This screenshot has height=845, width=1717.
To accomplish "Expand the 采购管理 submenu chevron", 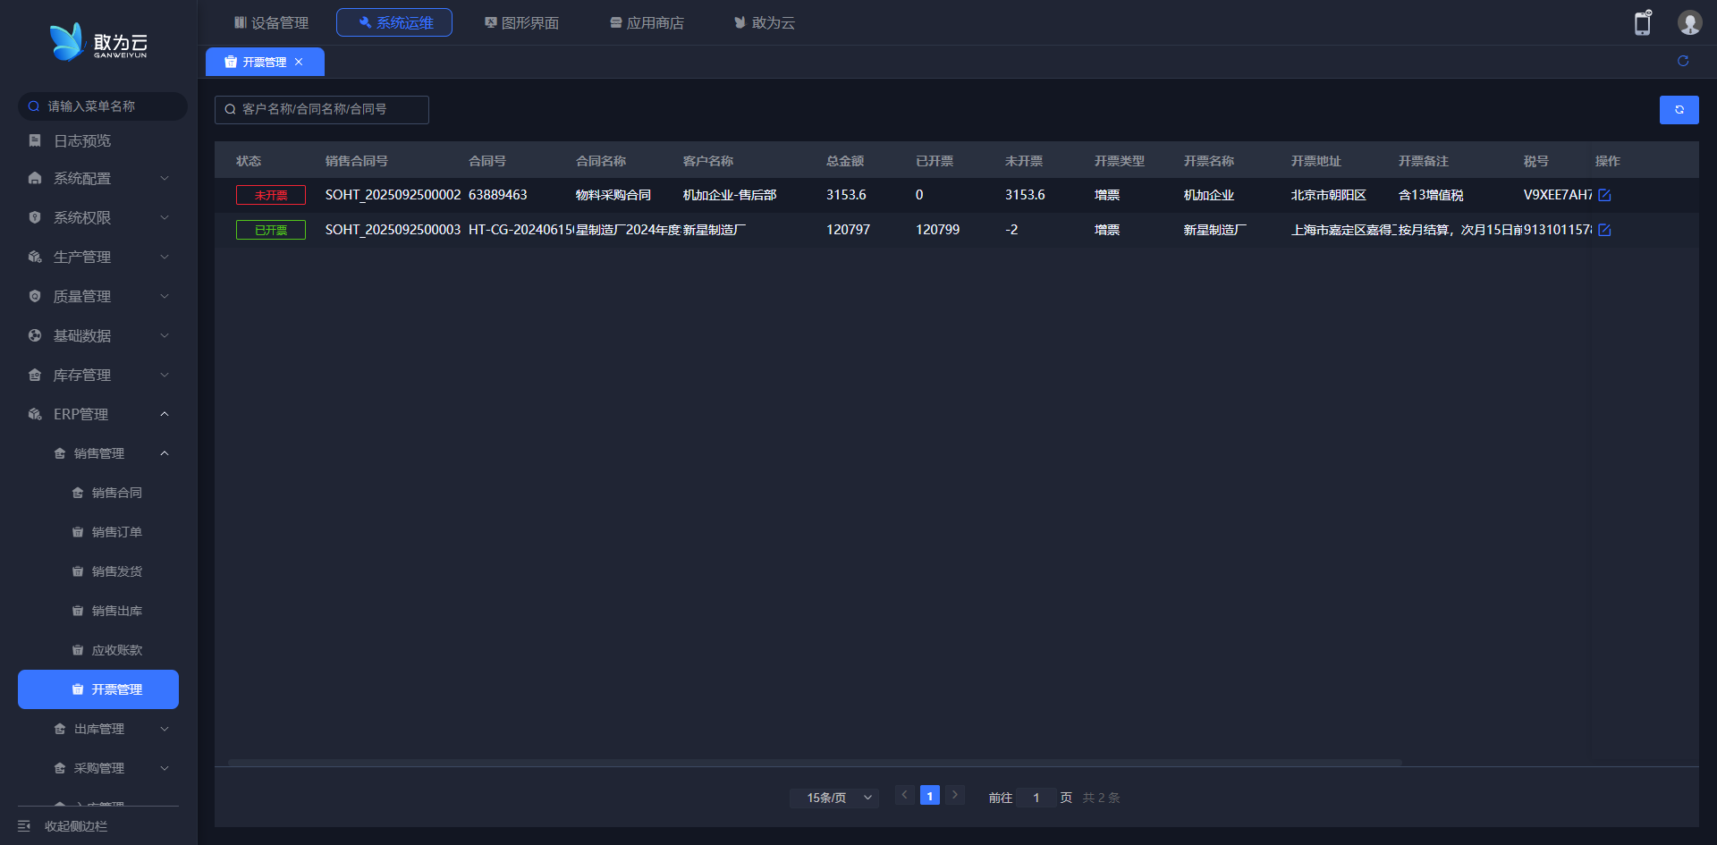I will [x=165, y=768].
